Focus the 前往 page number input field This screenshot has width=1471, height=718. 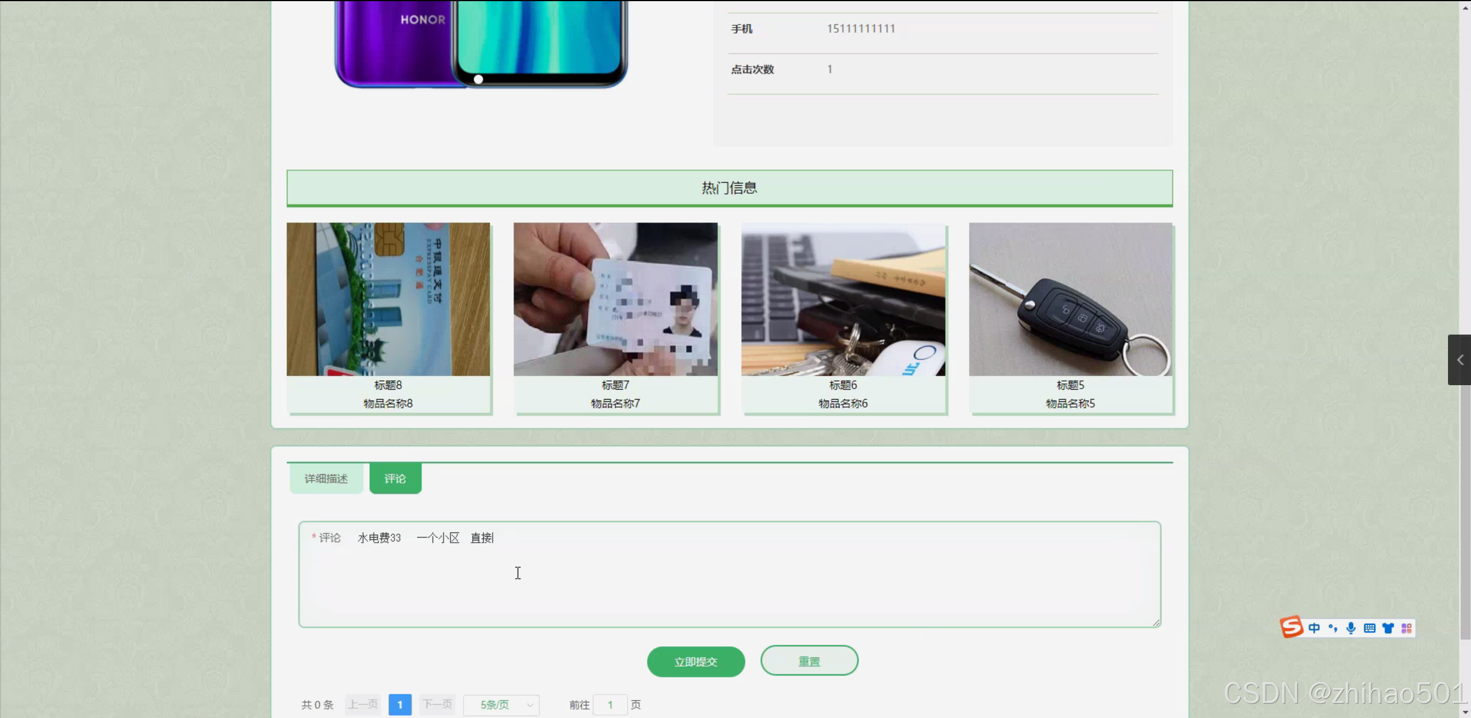pos(610,705)
